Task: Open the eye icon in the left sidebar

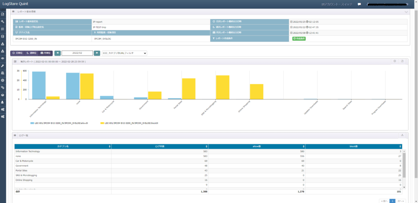Action: tap(3, 58)
